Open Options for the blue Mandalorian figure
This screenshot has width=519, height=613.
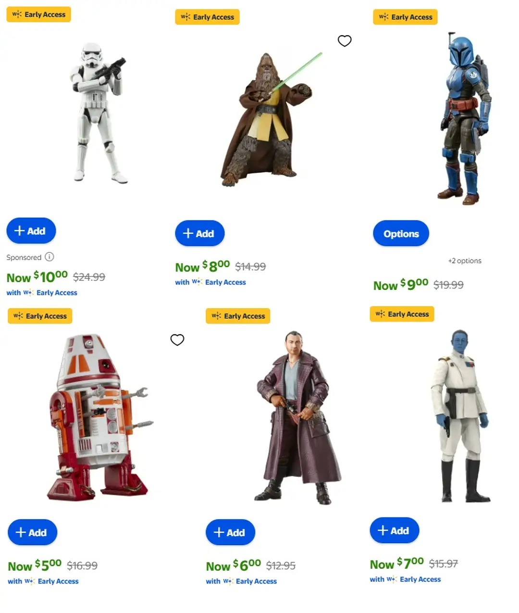click(401, 234)
